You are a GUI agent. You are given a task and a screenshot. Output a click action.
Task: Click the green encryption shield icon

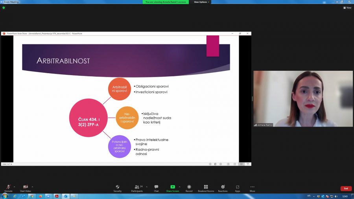coord(4,7)
